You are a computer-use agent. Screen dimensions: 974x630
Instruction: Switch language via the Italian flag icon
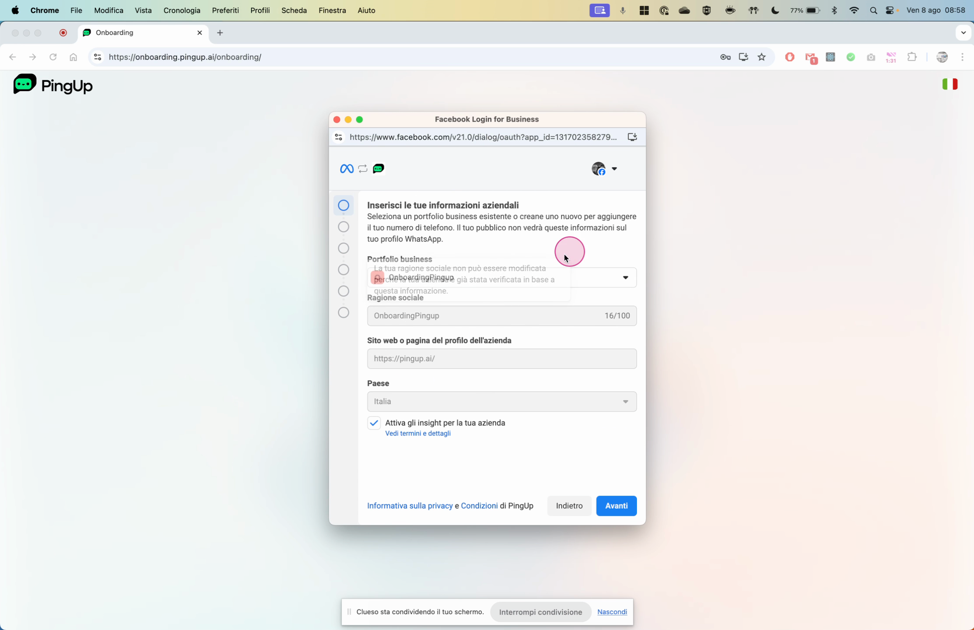pyautogui.click(x=949, y=84)
